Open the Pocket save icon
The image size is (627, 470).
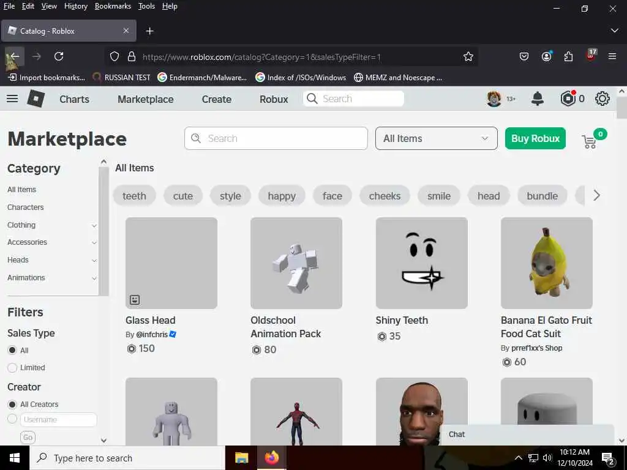[524, 57]
